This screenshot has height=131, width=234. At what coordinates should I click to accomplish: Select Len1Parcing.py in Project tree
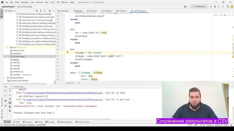point(19,56)
